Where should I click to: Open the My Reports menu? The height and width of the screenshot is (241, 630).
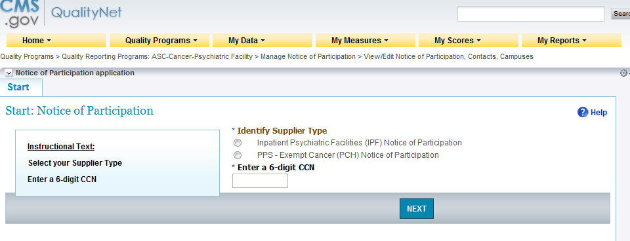coord(572,41)
